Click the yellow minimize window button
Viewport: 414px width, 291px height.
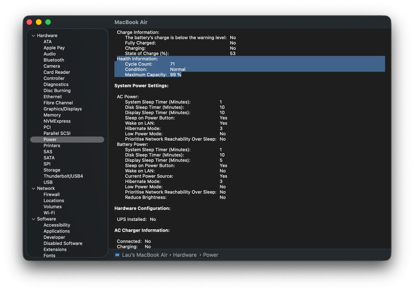[x=39, y=22]
